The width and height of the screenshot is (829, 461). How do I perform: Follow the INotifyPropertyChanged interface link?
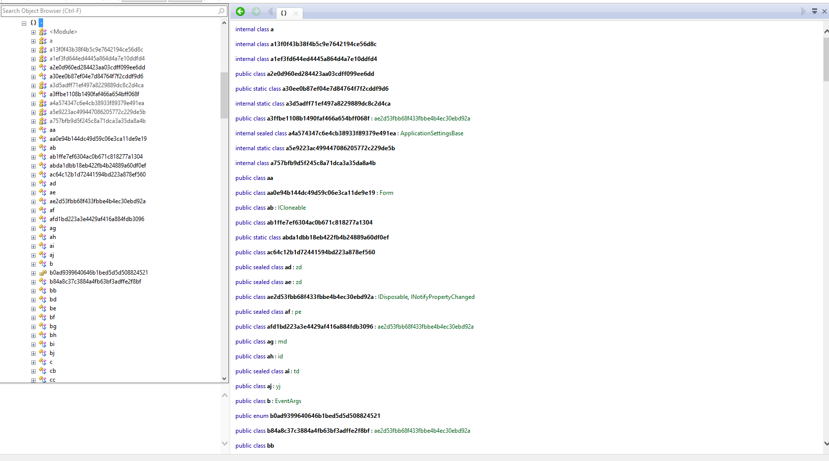442,297
